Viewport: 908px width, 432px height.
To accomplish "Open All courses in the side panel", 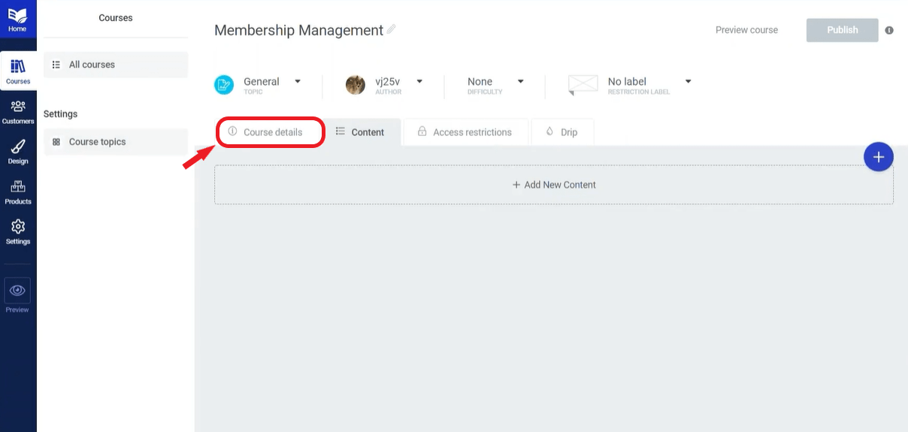I will point(116,65).
